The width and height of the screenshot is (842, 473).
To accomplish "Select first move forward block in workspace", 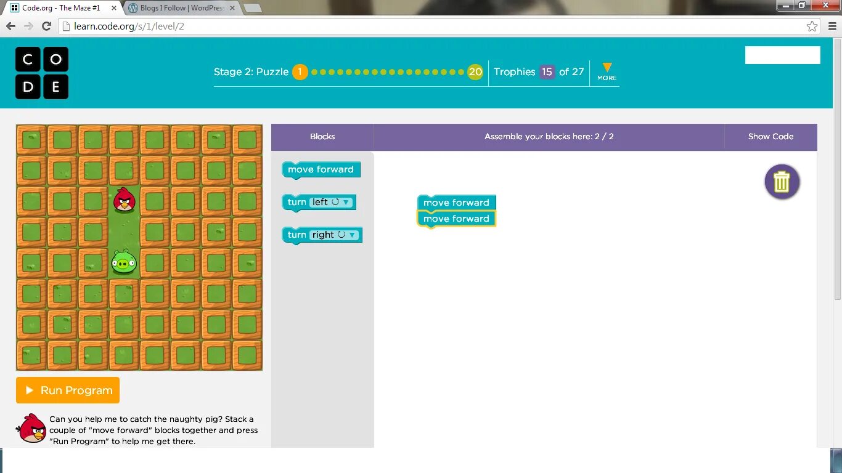I will [x=456, y=203].
